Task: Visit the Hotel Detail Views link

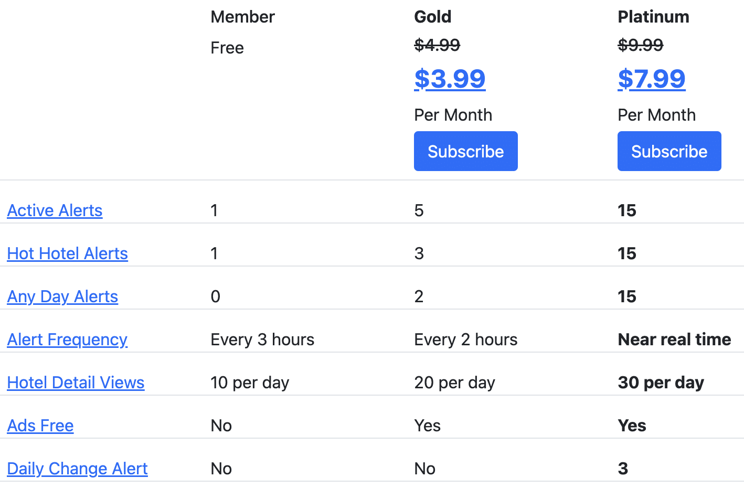Action: (x=76, y=383)
